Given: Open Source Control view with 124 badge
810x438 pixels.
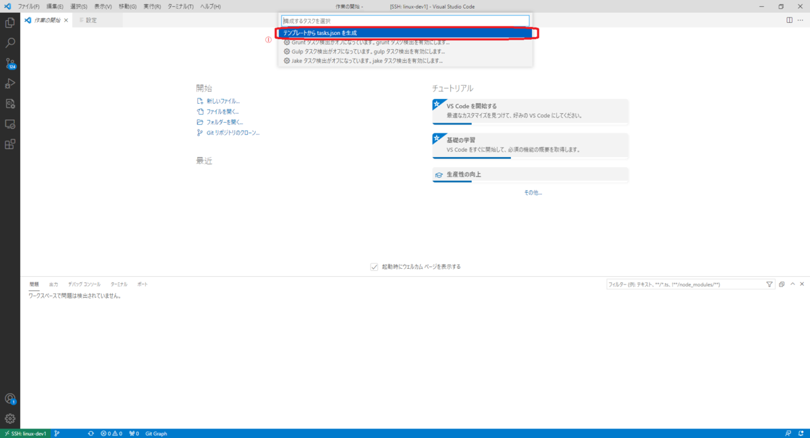Looking at the screenshot, I should point(10,63).
